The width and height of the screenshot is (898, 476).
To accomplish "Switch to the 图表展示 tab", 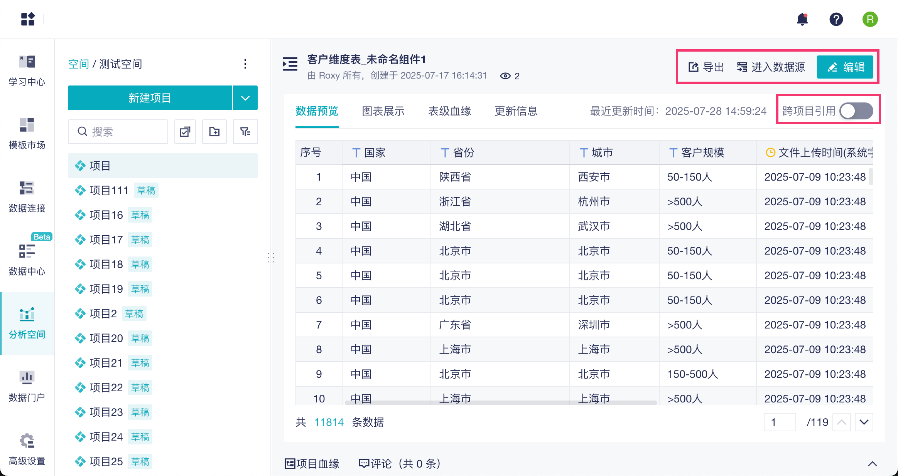I will click(383, 111).
